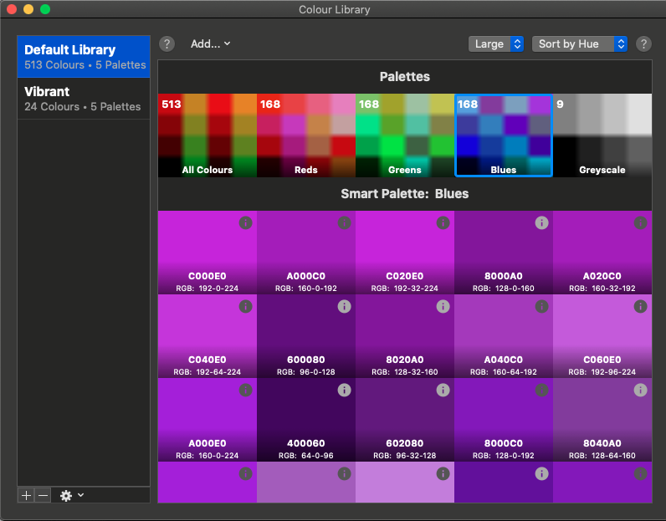The image size is (666, 521).
Task: Click RGB: 192-32-224 label
Action: [x=405, y=289]
